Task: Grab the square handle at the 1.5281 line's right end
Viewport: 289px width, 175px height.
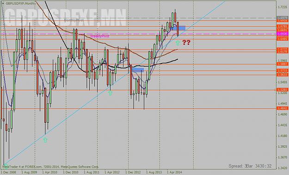Action: tap(275, 90)
